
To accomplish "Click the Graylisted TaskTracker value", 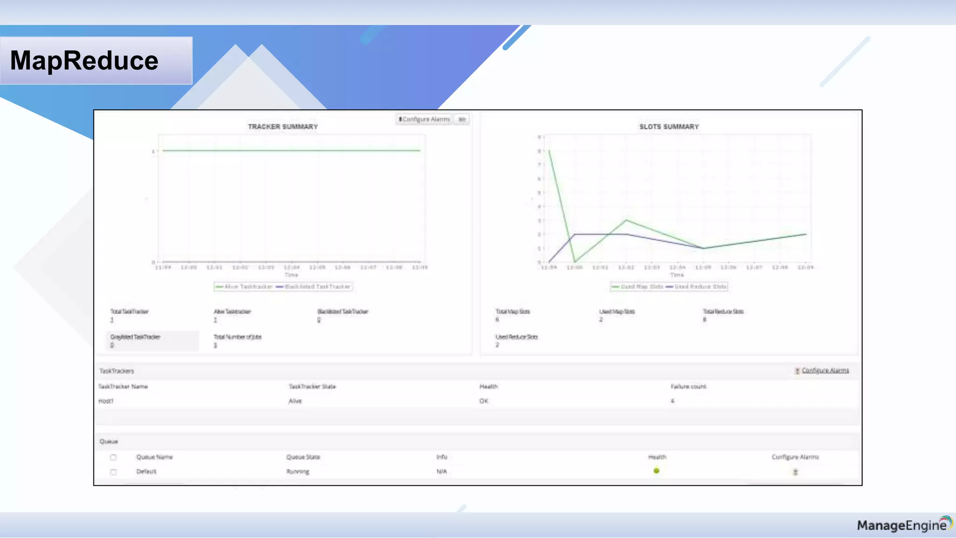I will tap(112, 345).
